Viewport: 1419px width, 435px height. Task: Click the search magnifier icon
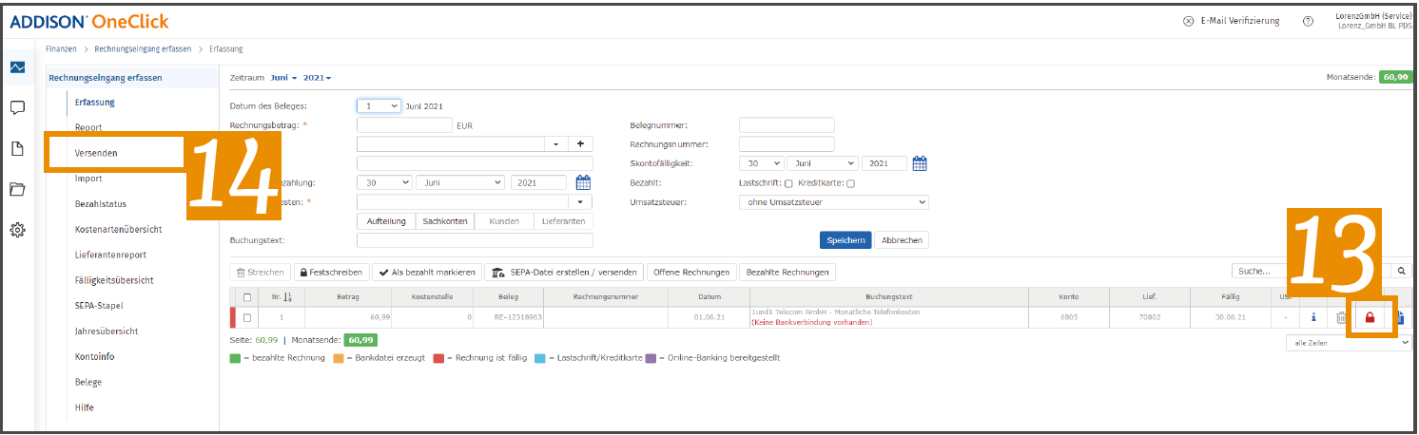point(1402,272)
